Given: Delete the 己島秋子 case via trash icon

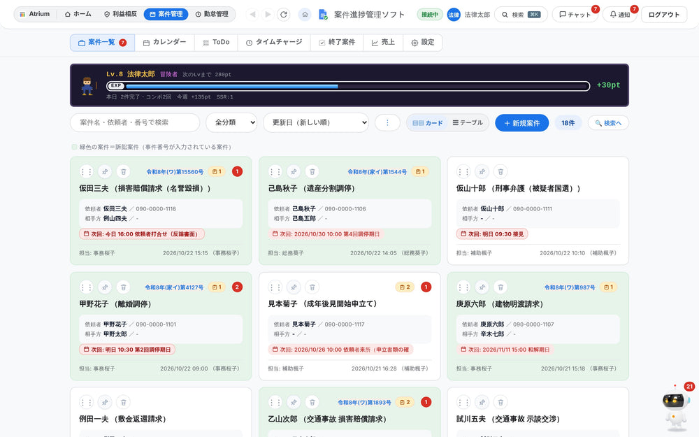Looking at the screenshot, I should 312,171.
